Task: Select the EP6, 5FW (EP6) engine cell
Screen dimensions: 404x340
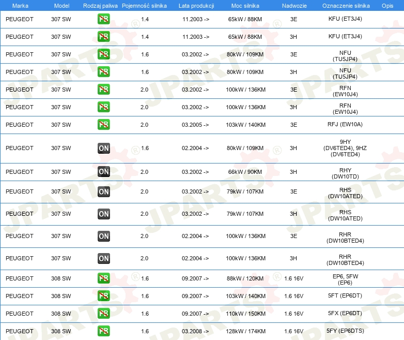Action: click(x=345, y=279)
